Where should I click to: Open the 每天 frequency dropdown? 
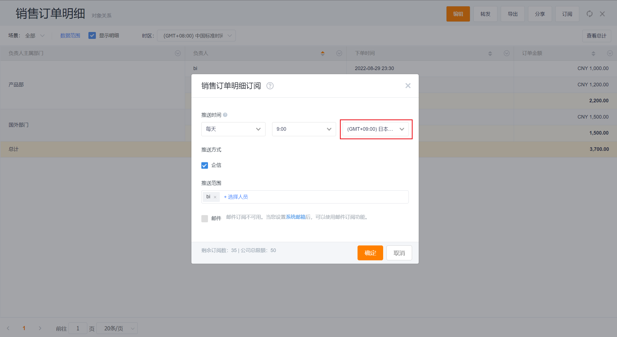click(233, 129)
